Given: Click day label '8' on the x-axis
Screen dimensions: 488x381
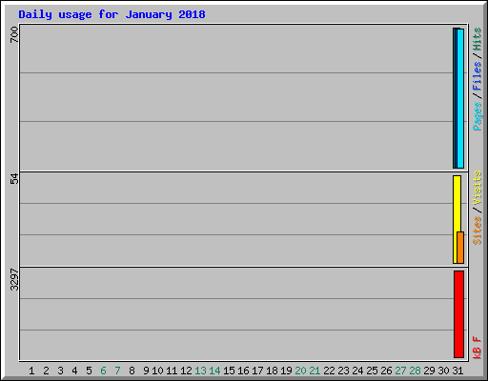Looking at the screenshot, I should pos(132,371).
